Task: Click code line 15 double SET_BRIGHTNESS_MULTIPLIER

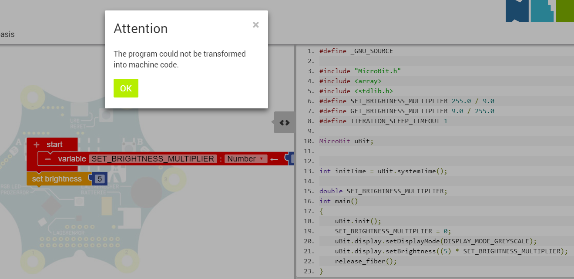Action: click(x=383, y=191)
